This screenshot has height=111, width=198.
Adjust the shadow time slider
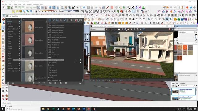(x=69, y=11)
